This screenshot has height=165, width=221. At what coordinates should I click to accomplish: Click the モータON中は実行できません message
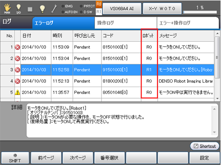186,93
